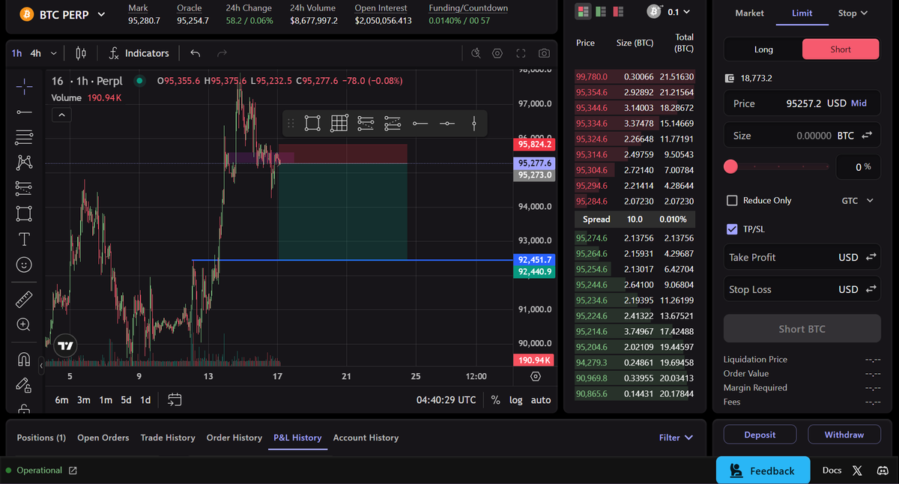This screenshot has width=899, height=484.
Task: Switch to the Limit order tab
Action: 802,13
